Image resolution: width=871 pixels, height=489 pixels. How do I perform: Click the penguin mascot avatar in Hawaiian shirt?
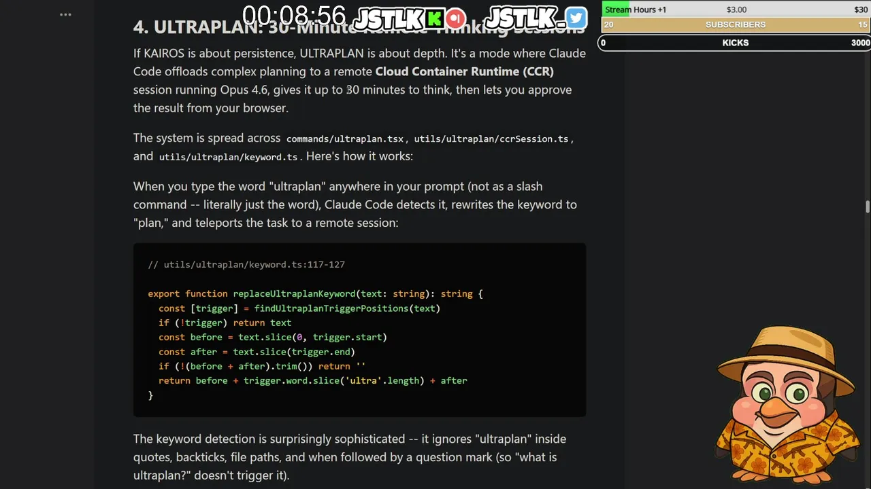788,405
